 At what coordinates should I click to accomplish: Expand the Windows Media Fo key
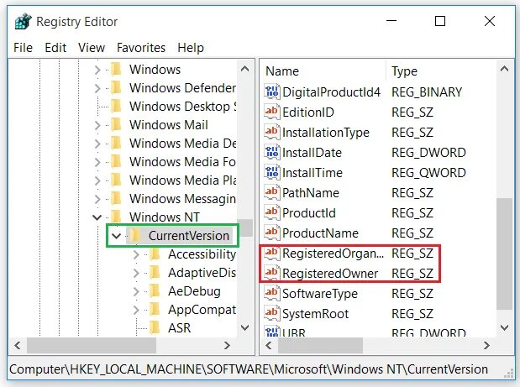(x=97, y=162)
